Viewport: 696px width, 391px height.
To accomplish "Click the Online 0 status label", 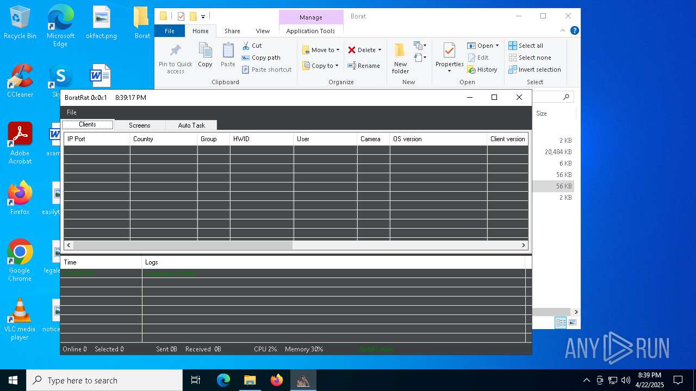I will tap(74, 349).
